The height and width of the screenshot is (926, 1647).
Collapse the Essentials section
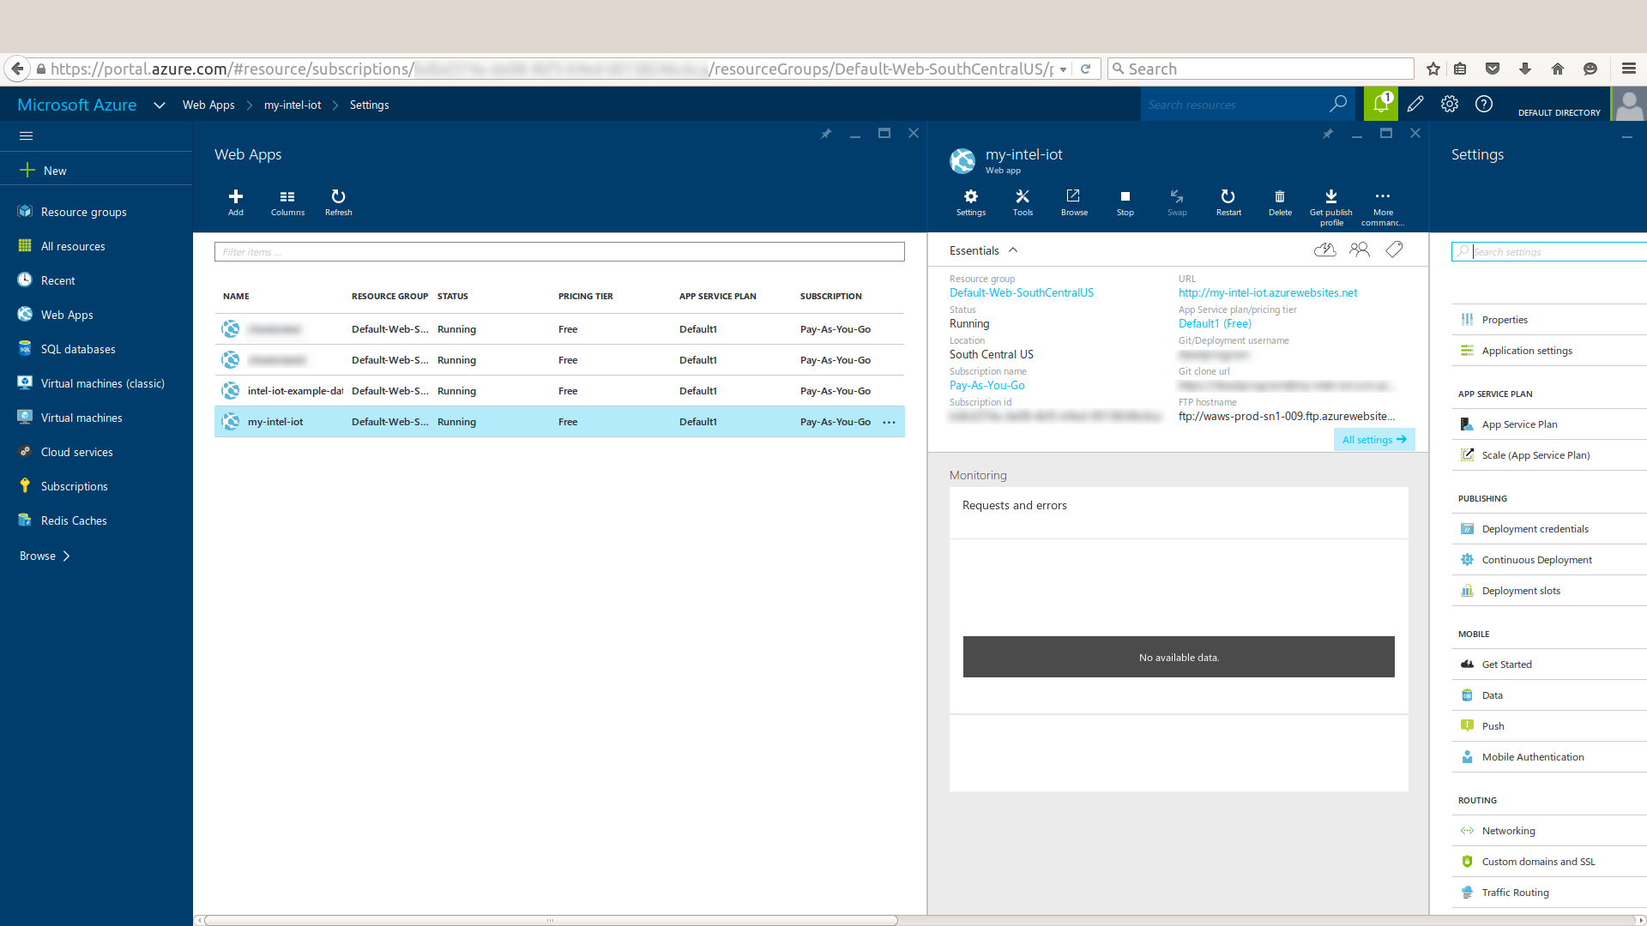click(x=1013, y=250)
